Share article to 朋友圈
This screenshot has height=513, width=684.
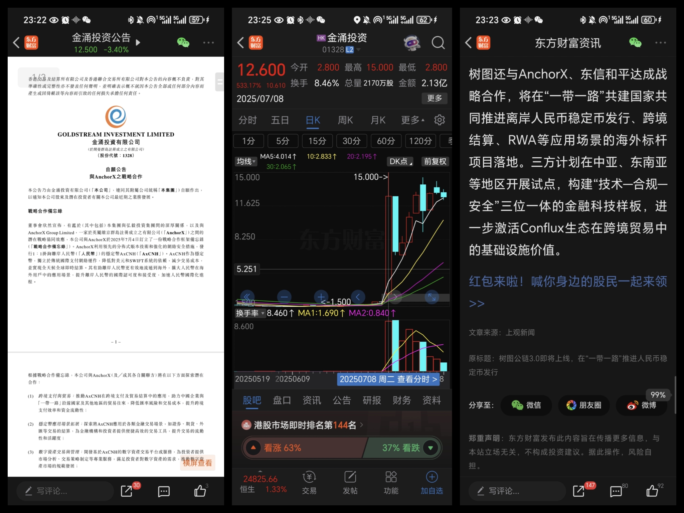[x=584, y=405]
